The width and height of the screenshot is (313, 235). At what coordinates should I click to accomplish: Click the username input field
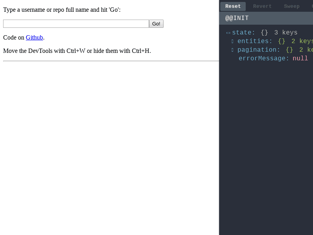click(76, 23)
